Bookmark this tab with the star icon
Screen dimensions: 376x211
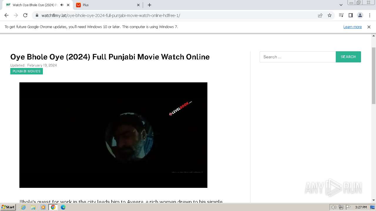tap(330, 15)
